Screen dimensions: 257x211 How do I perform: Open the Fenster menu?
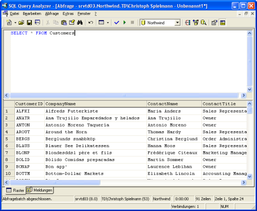(x=84, y=14)
